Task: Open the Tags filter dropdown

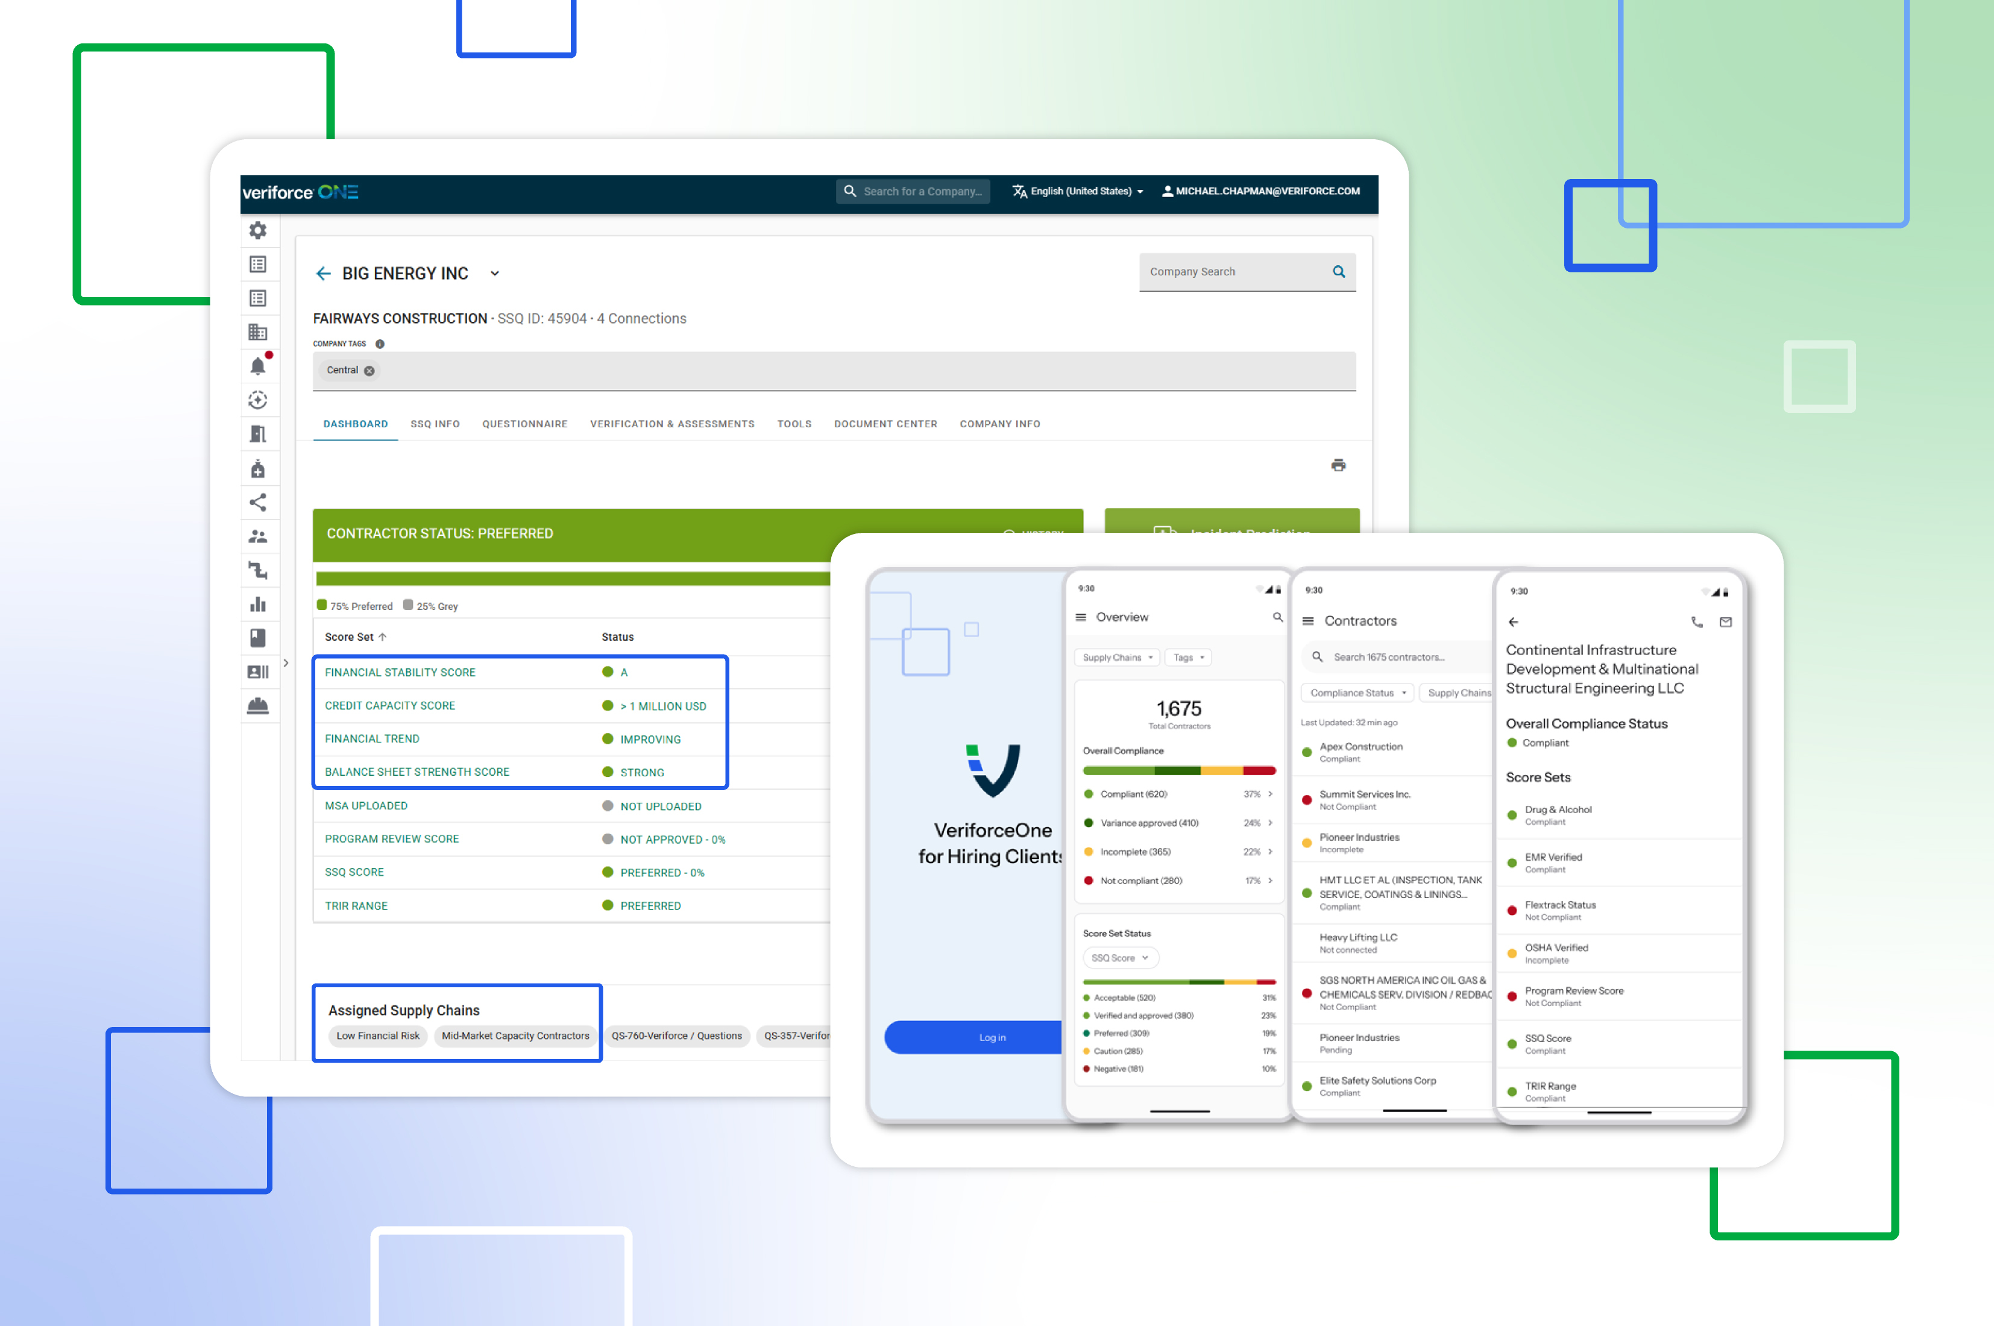Action: 1188,657
